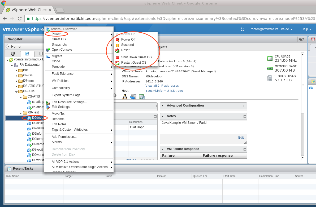Click the Edit Settings pencil icon
The width and height of the screenshot is (316, 207).
48,107
